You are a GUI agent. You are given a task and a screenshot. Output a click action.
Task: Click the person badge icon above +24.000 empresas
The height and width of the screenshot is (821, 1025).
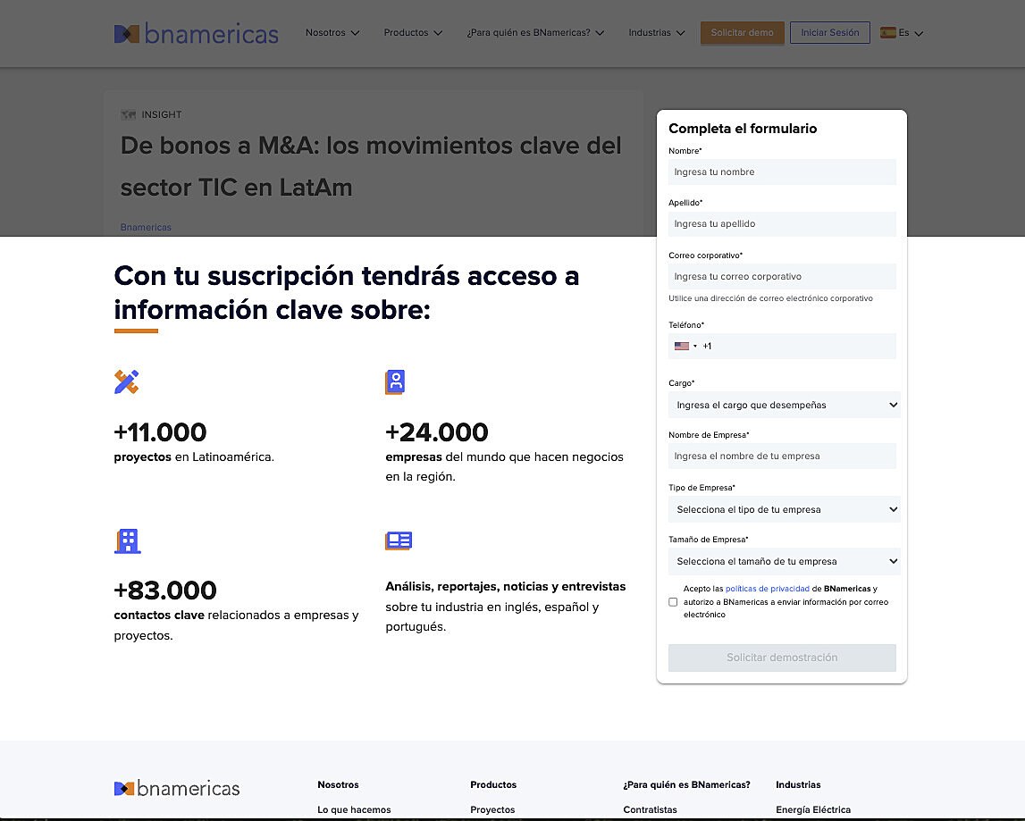pos(395,381)
